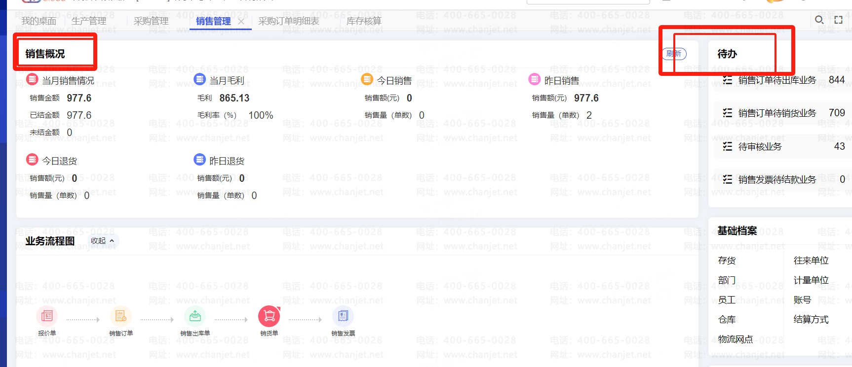
Task: Click the 业务流程图 section heading
Action: tap(50, 241)
